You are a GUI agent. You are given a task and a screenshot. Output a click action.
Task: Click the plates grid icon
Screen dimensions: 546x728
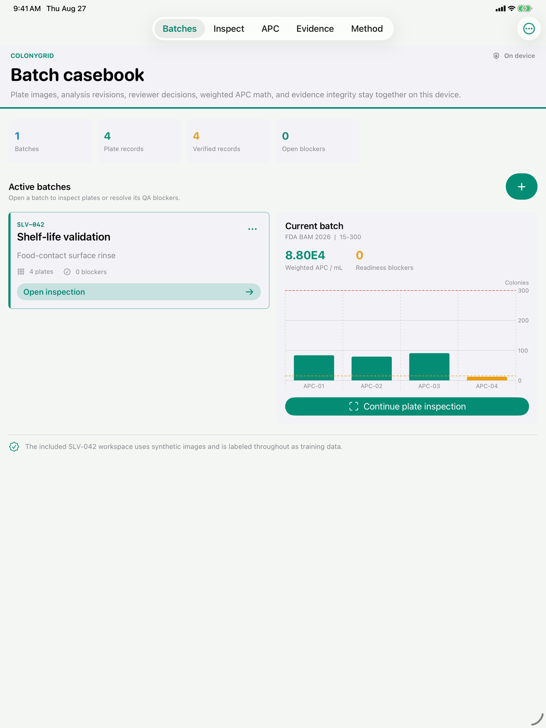(21, 272)
